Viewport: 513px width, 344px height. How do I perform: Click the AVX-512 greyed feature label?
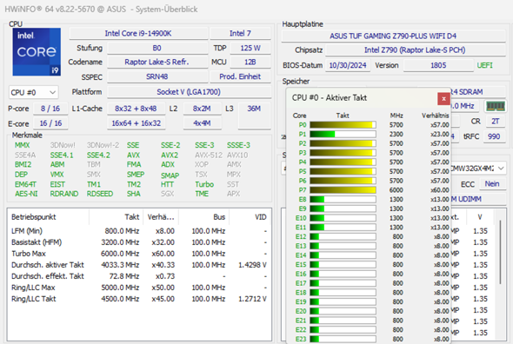click(x=209, y=155)
